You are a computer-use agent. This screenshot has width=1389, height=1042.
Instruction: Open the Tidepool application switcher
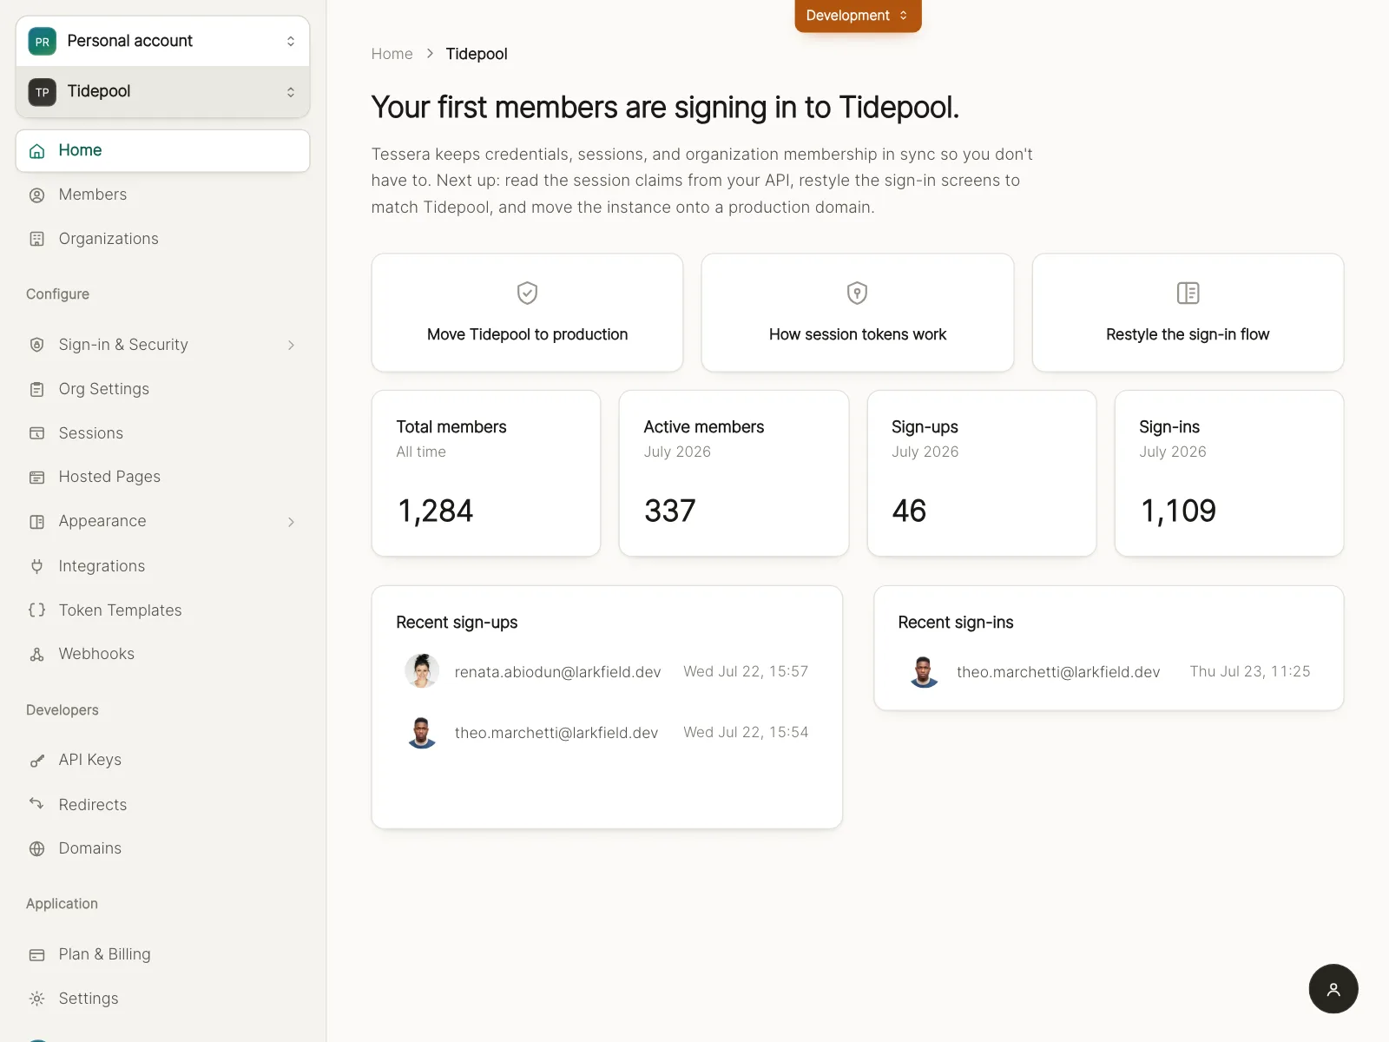[x=163, y=92]
